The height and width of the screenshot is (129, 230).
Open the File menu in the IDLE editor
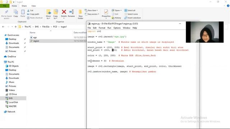point(89,28)
